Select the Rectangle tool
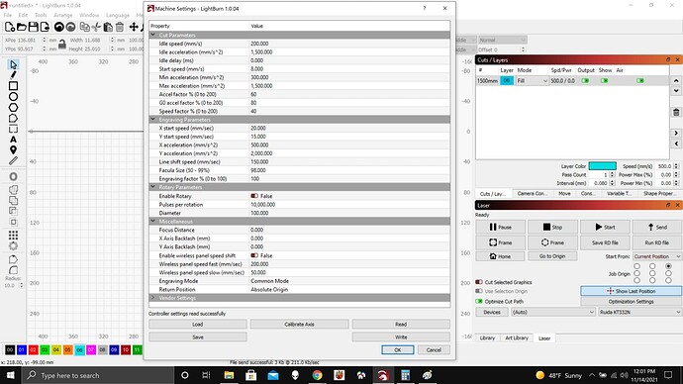 pos(14,86)
